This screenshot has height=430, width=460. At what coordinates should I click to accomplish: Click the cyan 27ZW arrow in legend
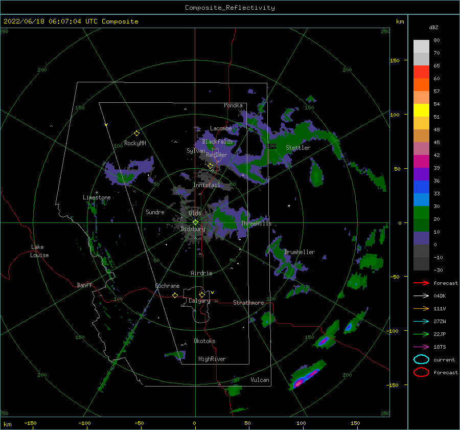pos(421,322)
